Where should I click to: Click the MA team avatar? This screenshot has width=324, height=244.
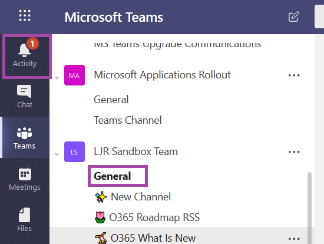coord(74,75)
